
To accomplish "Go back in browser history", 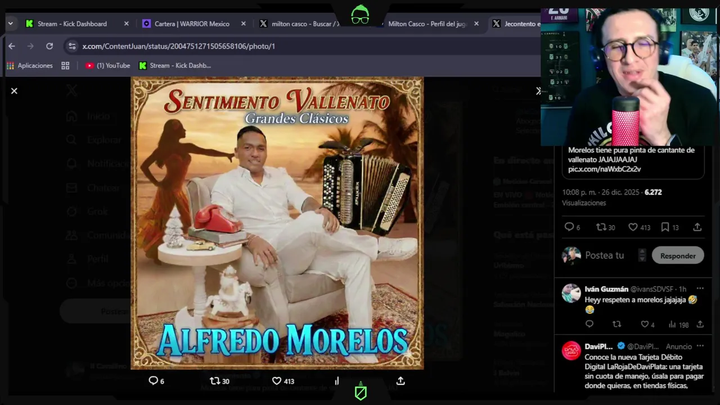I will tap(12, 46).
